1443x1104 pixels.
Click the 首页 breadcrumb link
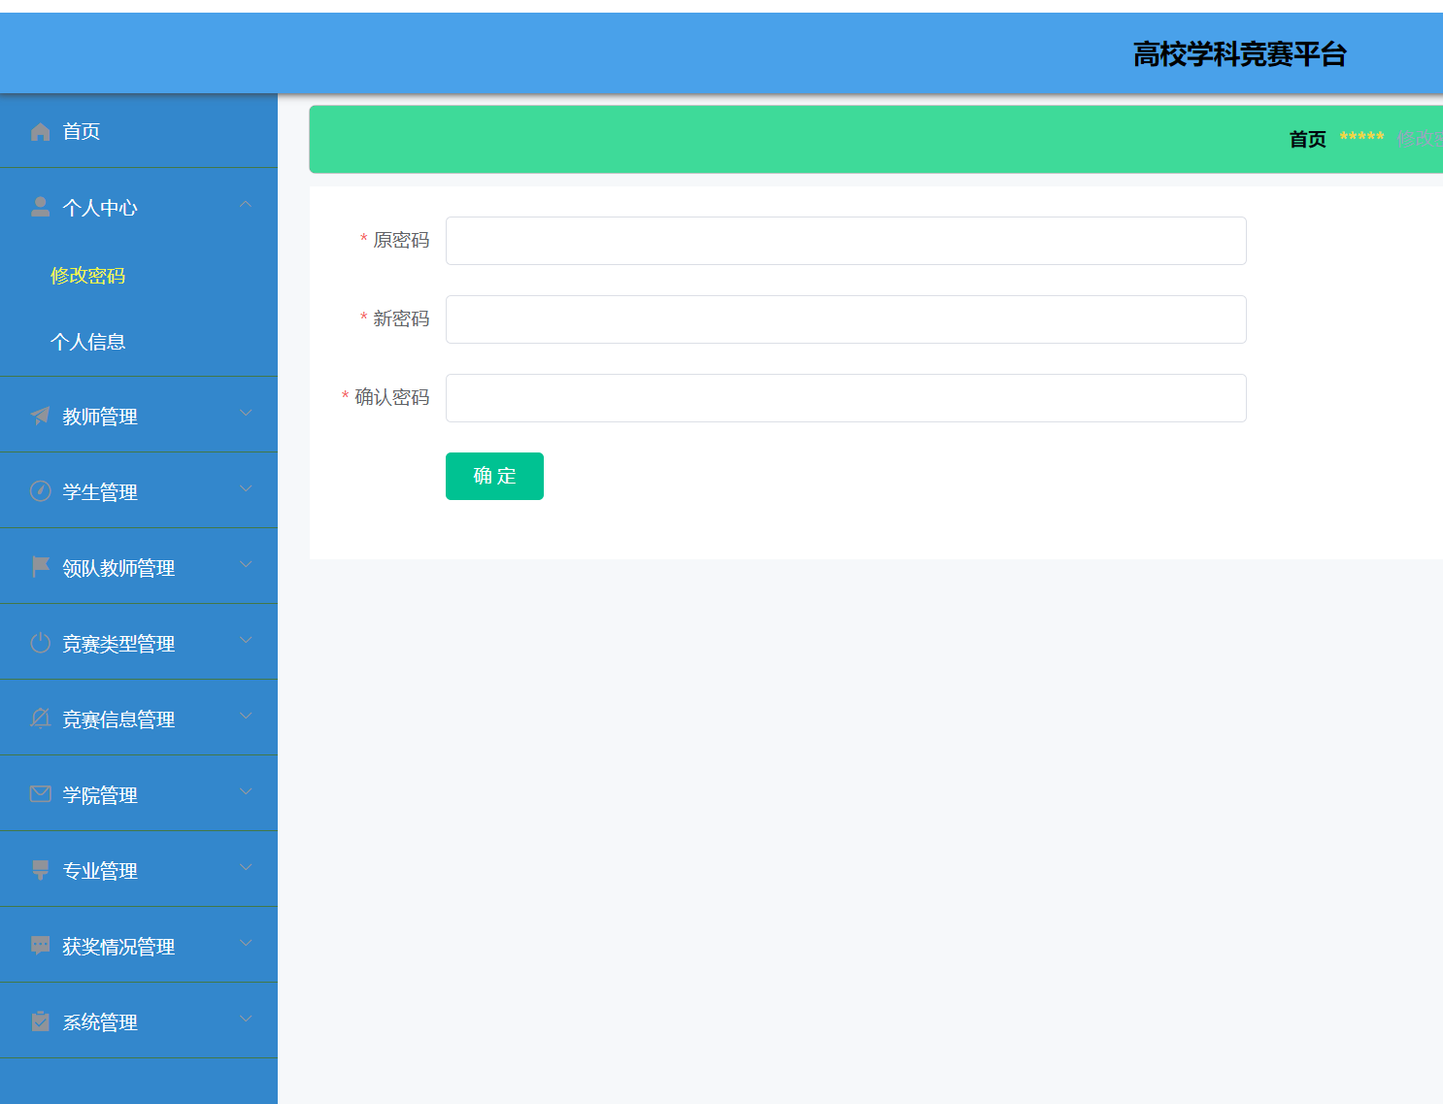click(x=1307, y=139)
